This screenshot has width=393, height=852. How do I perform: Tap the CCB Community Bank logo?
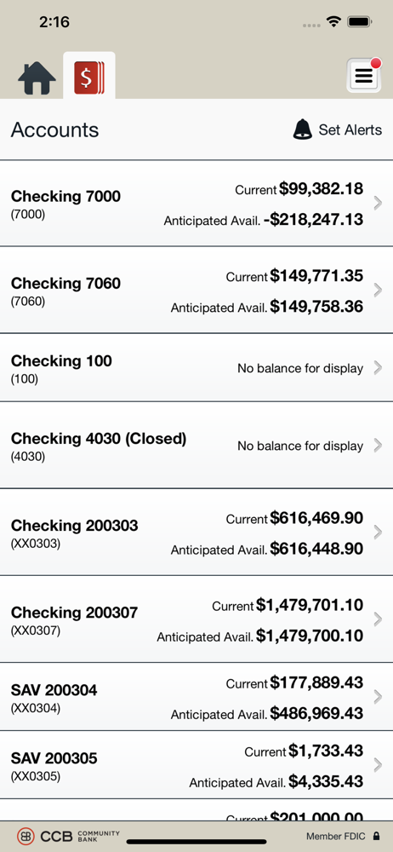[68, 836]
